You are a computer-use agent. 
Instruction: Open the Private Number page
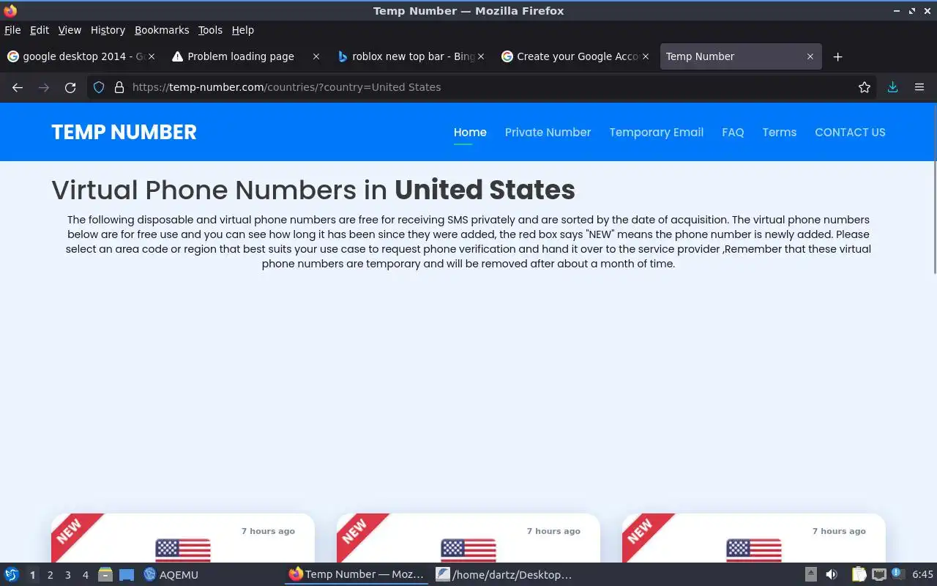548,133
